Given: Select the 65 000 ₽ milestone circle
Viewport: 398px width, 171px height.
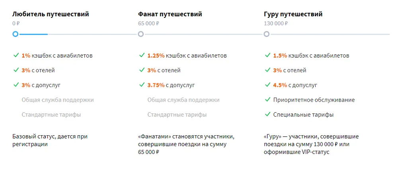Looking at the screenshot, I should 141,34.
